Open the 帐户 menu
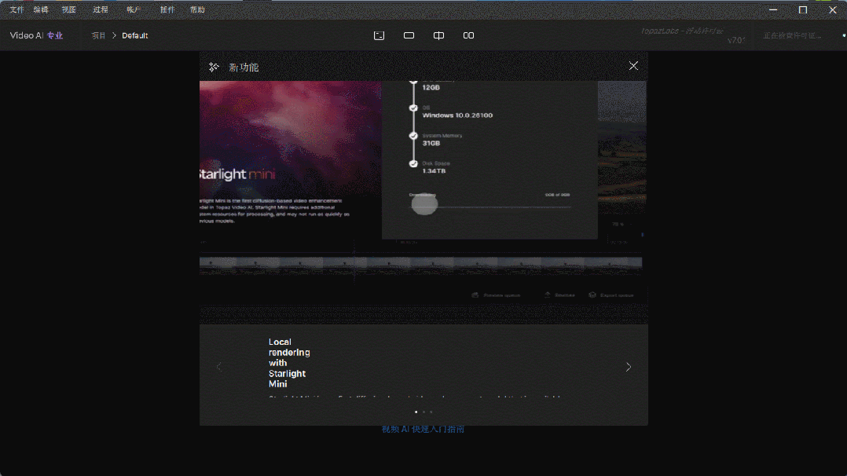This screenshot has width=847, height=476. [x=134, y=9]
